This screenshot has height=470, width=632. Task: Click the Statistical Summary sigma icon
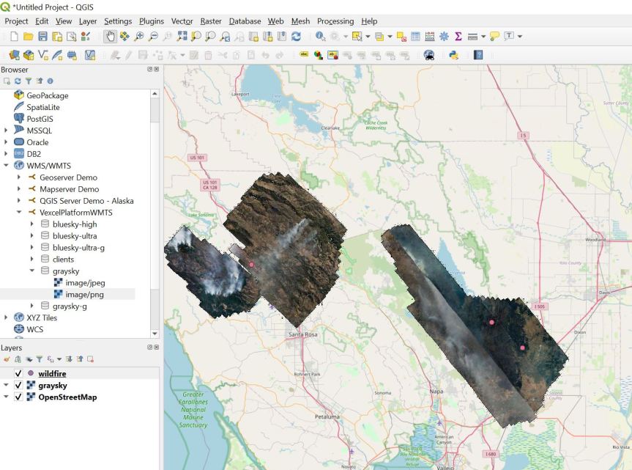tap(458, 35)
